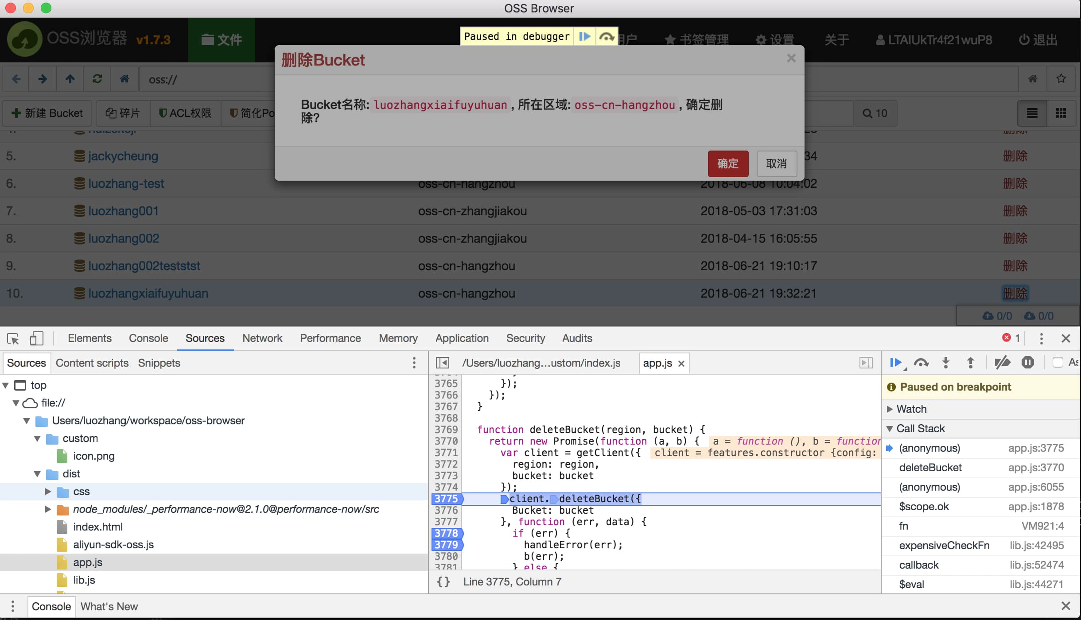Click the Console input field at bottom
Image resolution: width=1081 pixels, height=620 pixels.
[51, 607]
